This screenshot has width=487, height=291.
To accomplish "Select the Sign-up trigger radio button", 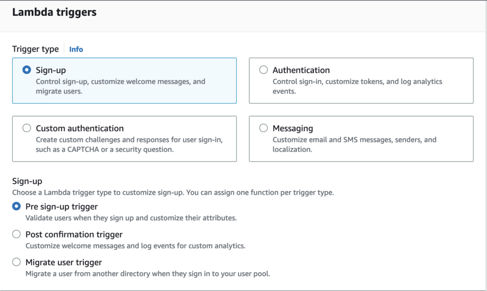I will 27,70.
